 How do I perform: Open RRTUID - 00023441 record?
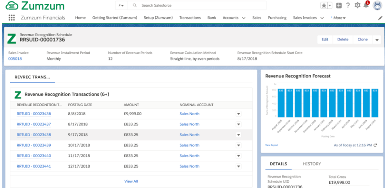34,167
